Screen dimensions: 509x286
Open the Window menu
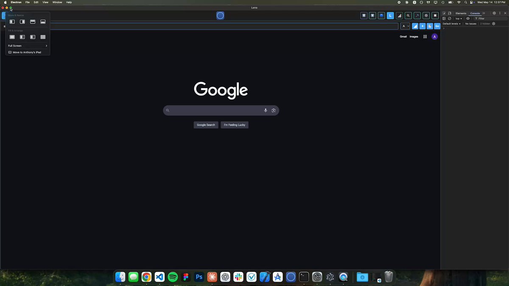tap(57, 2)
